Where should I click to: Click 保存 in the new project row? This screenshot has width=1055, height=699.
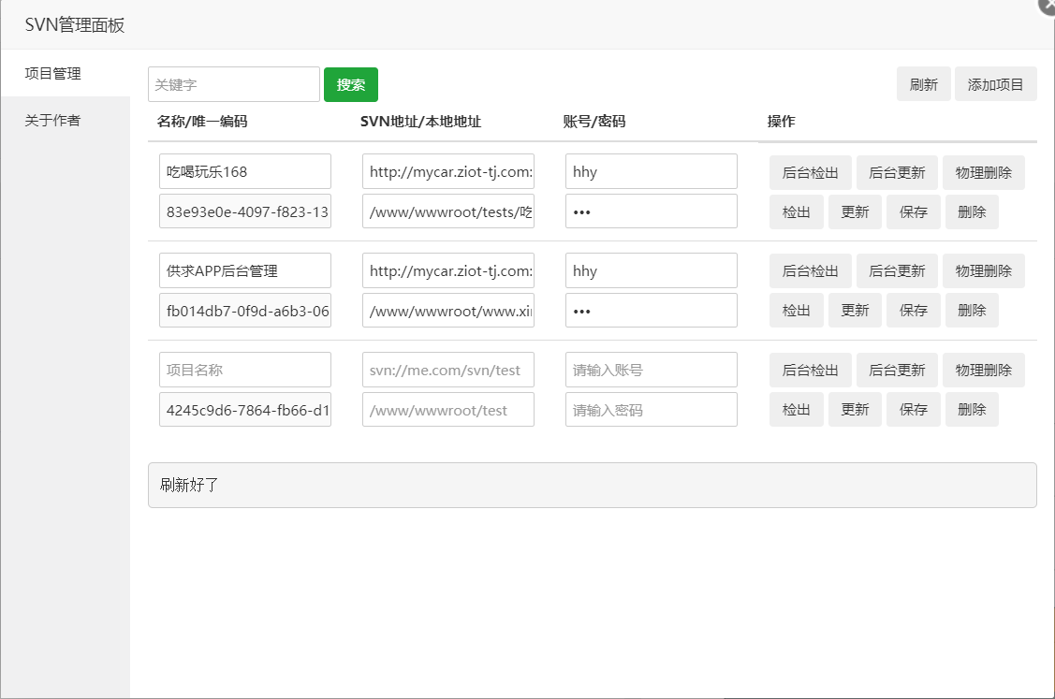pos(913,410)
